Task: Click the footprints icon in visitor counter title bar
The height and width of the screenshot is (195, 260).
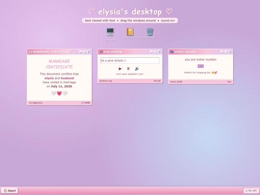Action: (x=172, y=52)
